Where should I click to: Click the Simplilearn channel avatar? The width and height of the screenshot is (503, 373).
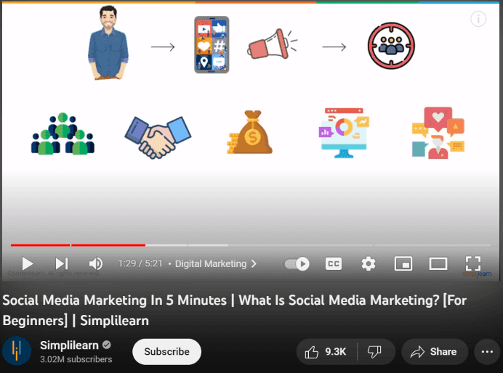17,351
